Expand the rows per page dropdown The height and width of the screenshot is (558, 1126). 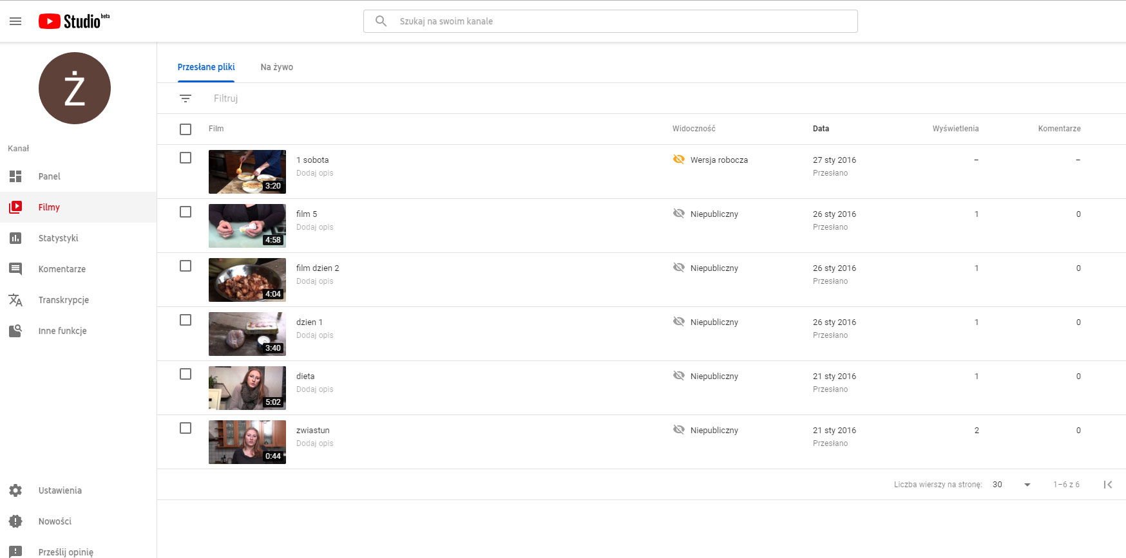coord(1027,485)
